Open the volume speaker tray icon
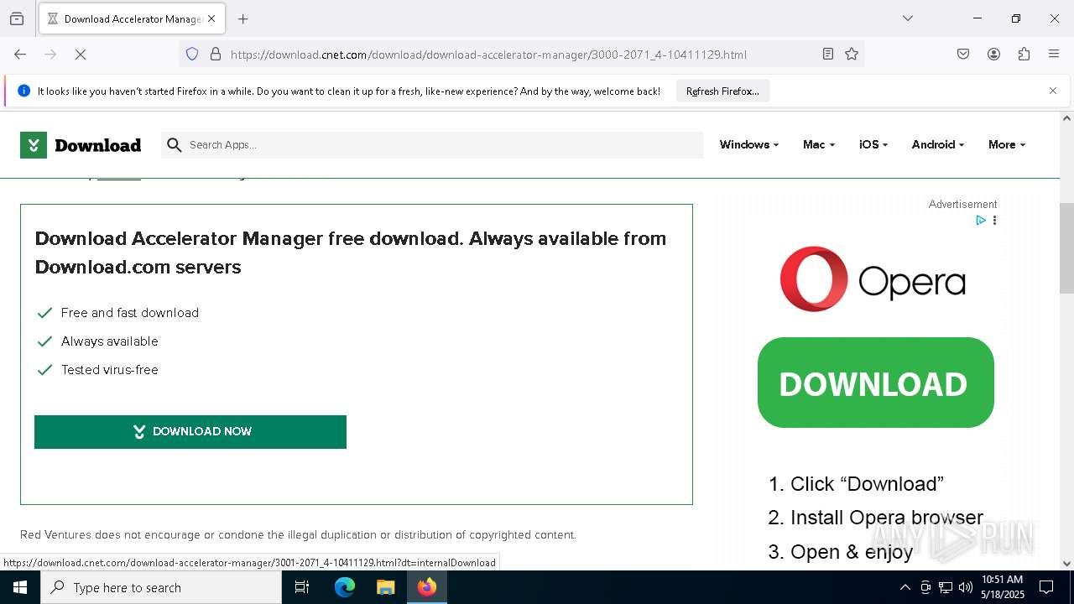 [x=966, y=587]
